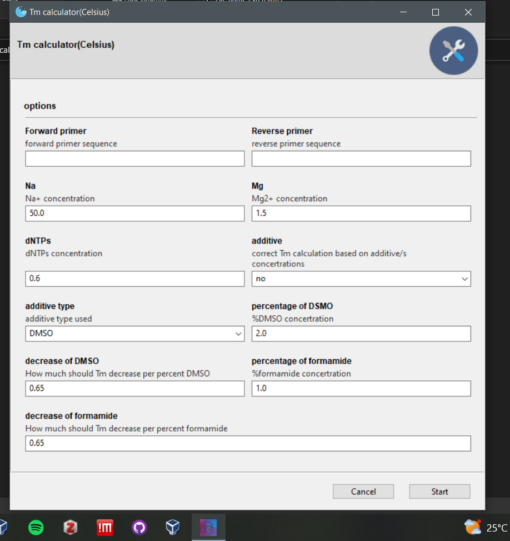Click the decrease of DMSO field

coord(134,388)
